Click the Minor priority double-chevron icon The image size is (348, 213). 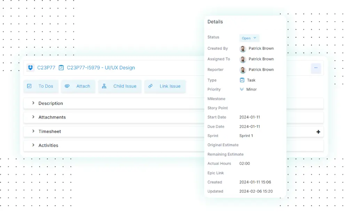[242, 90]
